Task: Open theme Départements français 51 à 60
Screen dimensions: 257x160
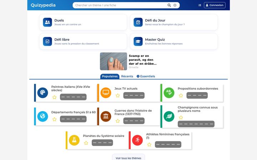Action: [x=74, y=112]
